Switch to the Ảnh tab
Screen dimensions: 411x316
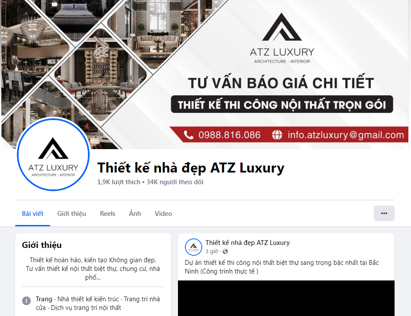(135, 213)
